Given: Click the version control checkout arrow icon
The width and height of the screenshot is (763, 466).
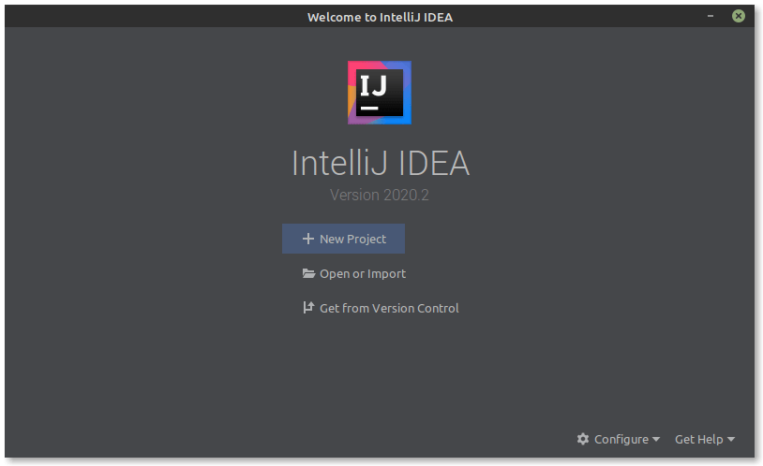Looking at the screenshot, I should (308, 308).
